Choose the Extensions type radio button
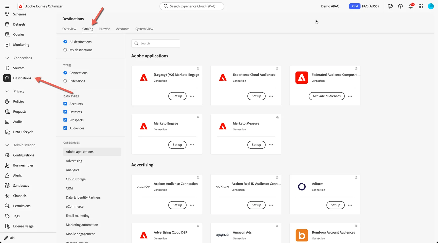 (x=65, y=81)
